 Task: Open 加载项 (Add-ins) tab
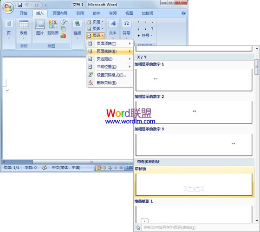click(x=147, y=13)
